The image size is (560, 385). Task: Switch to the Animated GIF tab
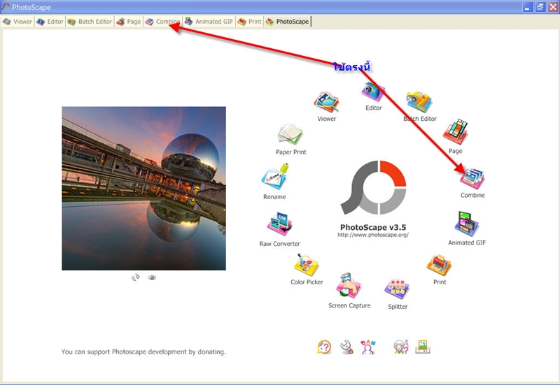click(209, 22)
